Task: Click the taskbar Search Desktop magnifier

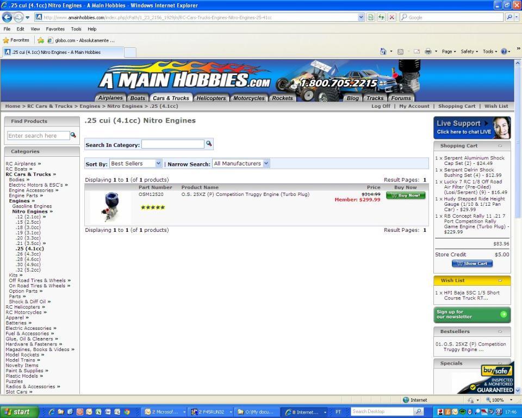Action: pos(419,411)
